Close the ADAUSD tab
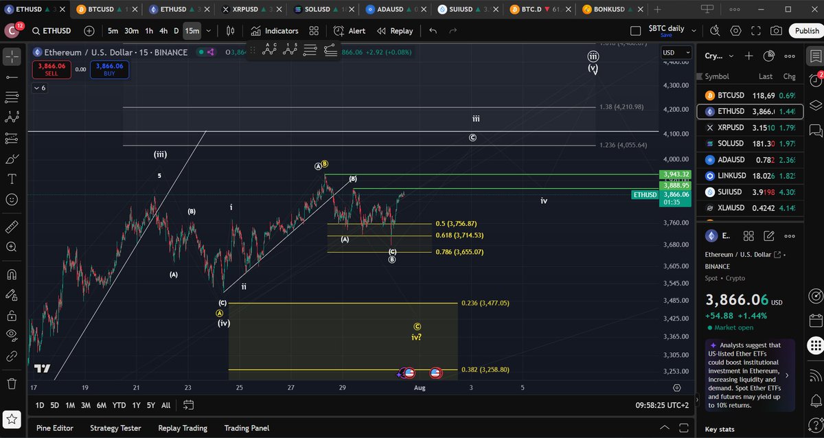The height and width of the screenshot is (438, 824). point(424,10)
